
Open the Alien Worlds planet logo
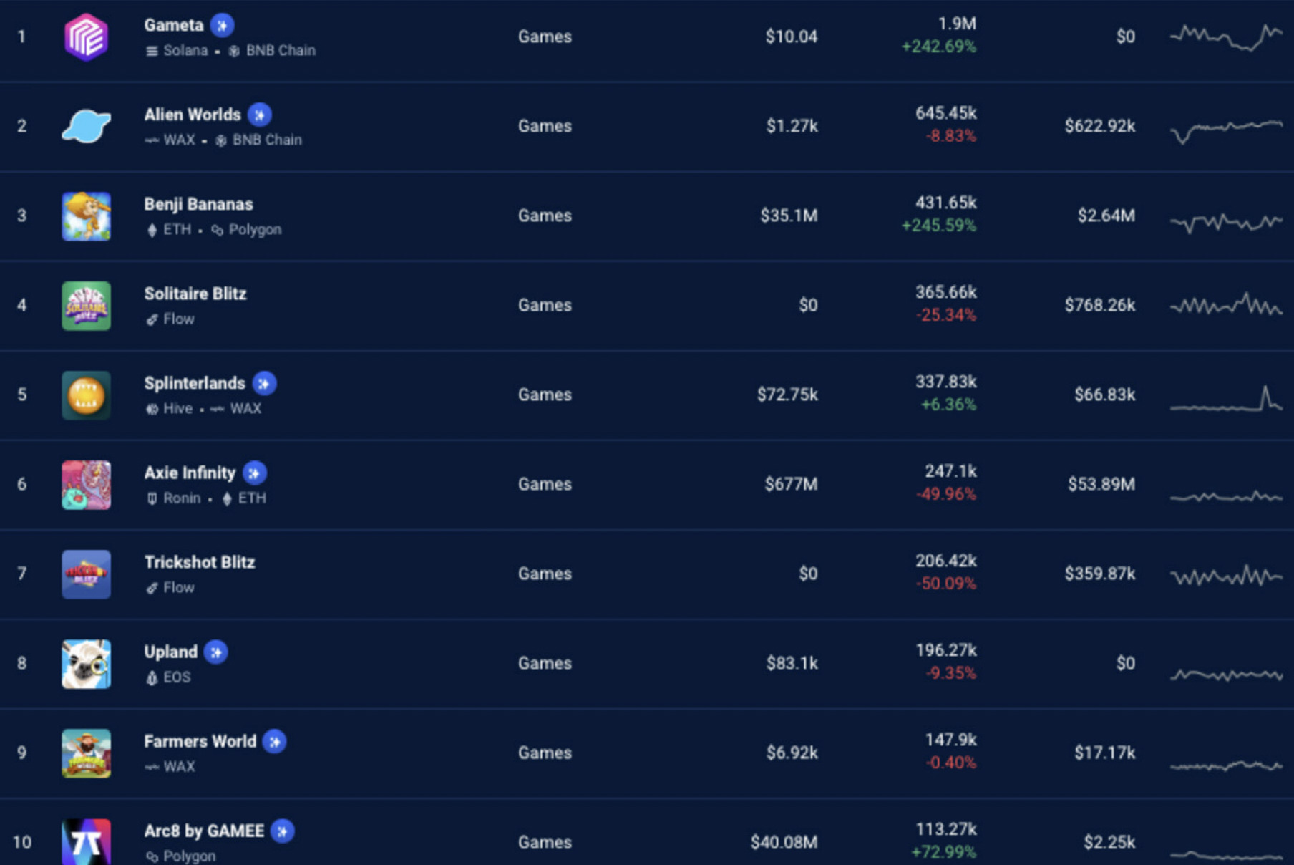86,127
